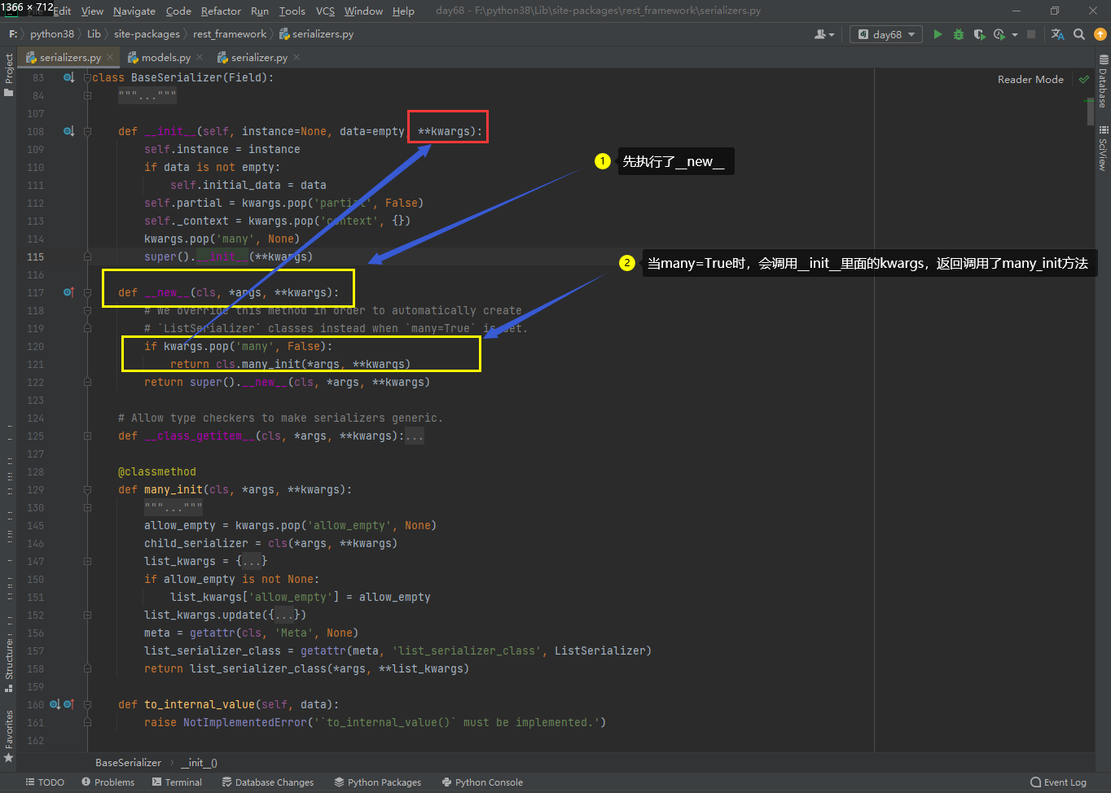Close the models.py tab
The height and width of the screenshot is (793, 1111).
tap(200, 57)
